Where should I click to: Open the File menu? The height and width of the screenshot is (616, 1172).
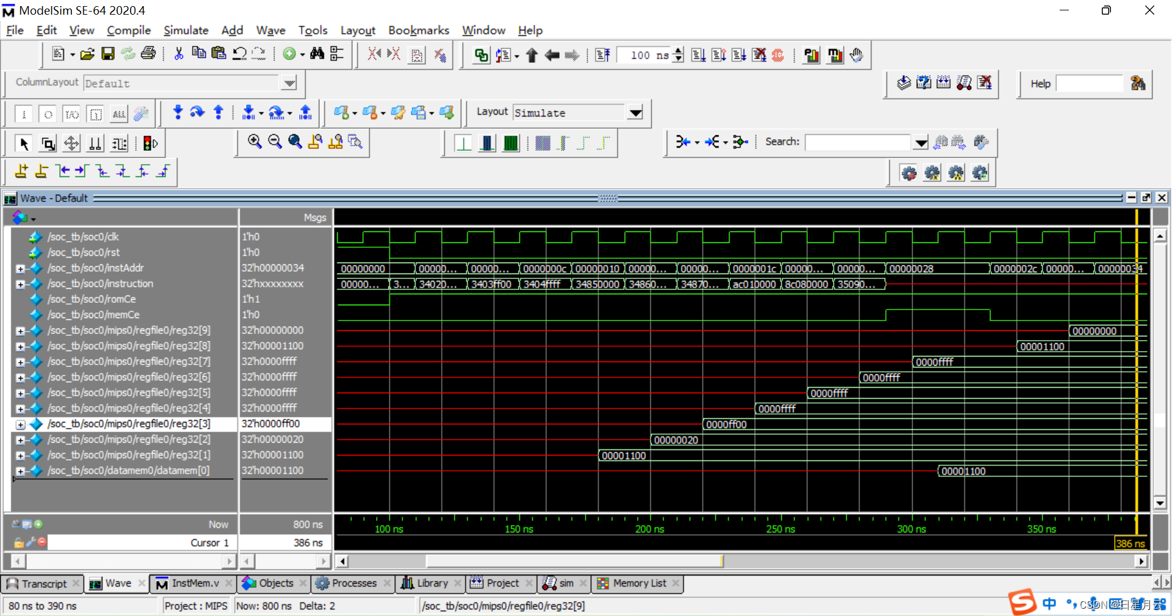15,30
